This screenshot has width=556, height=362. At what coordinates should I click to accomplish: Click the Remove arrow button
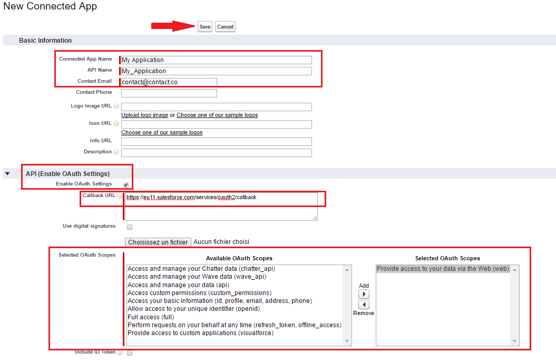(364, 305)
